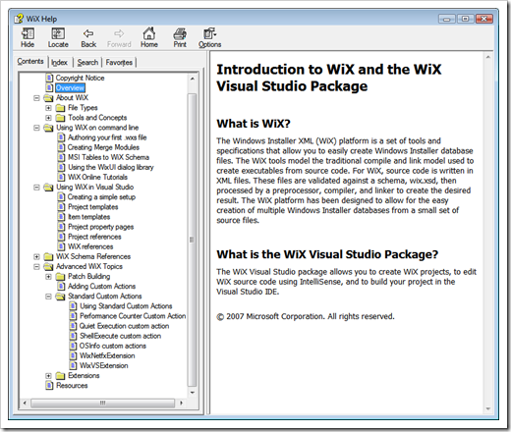Click contents tree scroll up arrow
Screen dimensions: 511x432
click(x=193, y=79)
